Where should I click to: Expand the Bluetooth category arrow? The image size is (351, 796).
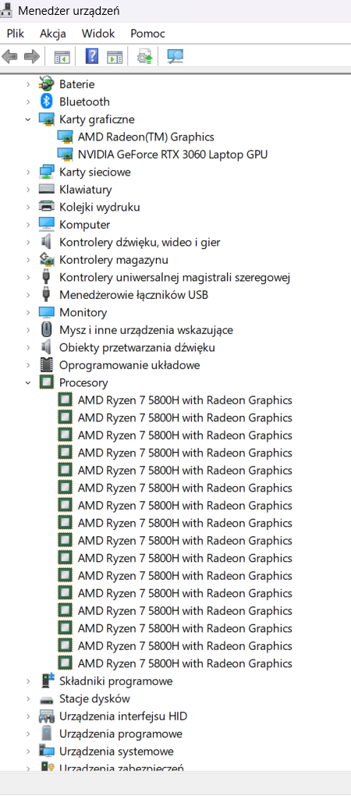pos(28,101)
